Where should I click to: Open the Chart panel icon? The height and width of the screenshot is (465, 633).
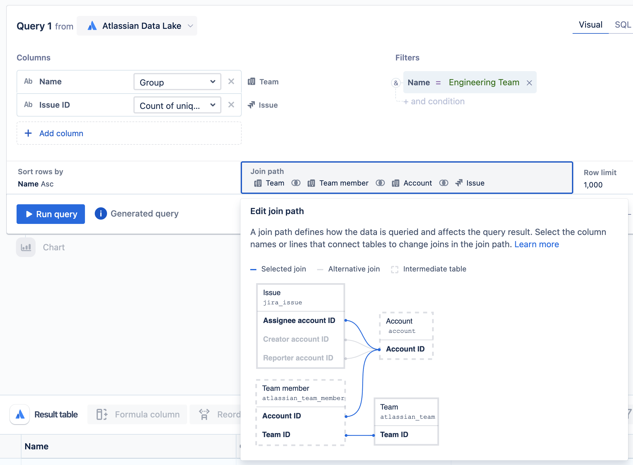(x=26, y=247)
